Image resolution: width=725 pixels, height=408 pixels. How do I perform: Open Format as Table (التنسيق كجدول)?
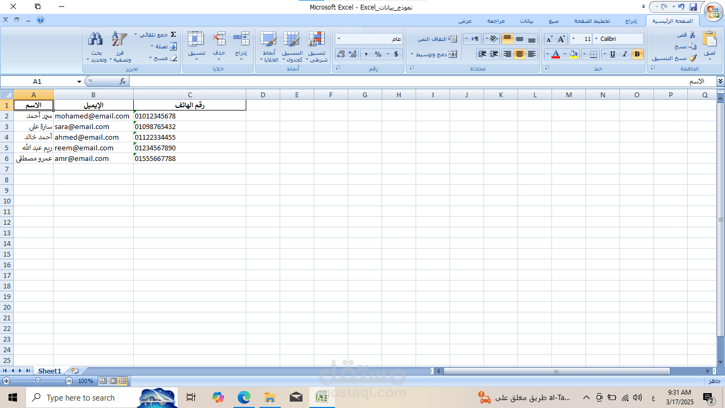click(x=292, y=47)
